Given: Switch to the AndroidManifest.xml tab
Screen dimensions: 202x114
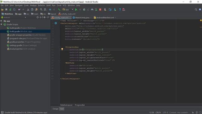Looking at the screenshot, I should pyautogui.click(x=105, y=18).
